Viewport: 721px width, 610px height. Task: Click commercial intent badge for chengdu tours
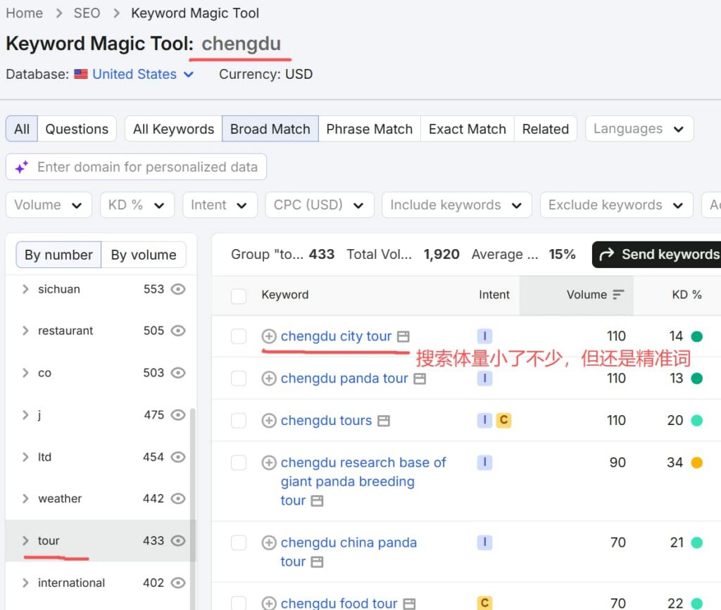click(503, 420)
